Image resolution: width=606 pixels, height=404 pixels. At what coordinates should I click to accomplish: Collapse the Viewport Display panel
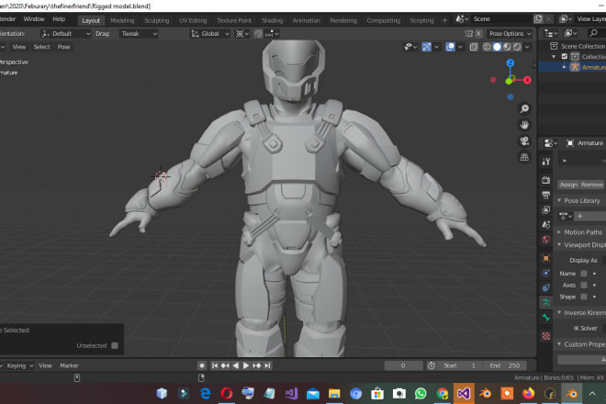point(559,245)
